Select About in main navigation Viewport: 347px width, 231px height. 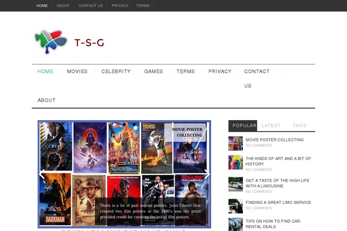click(46, 100)
